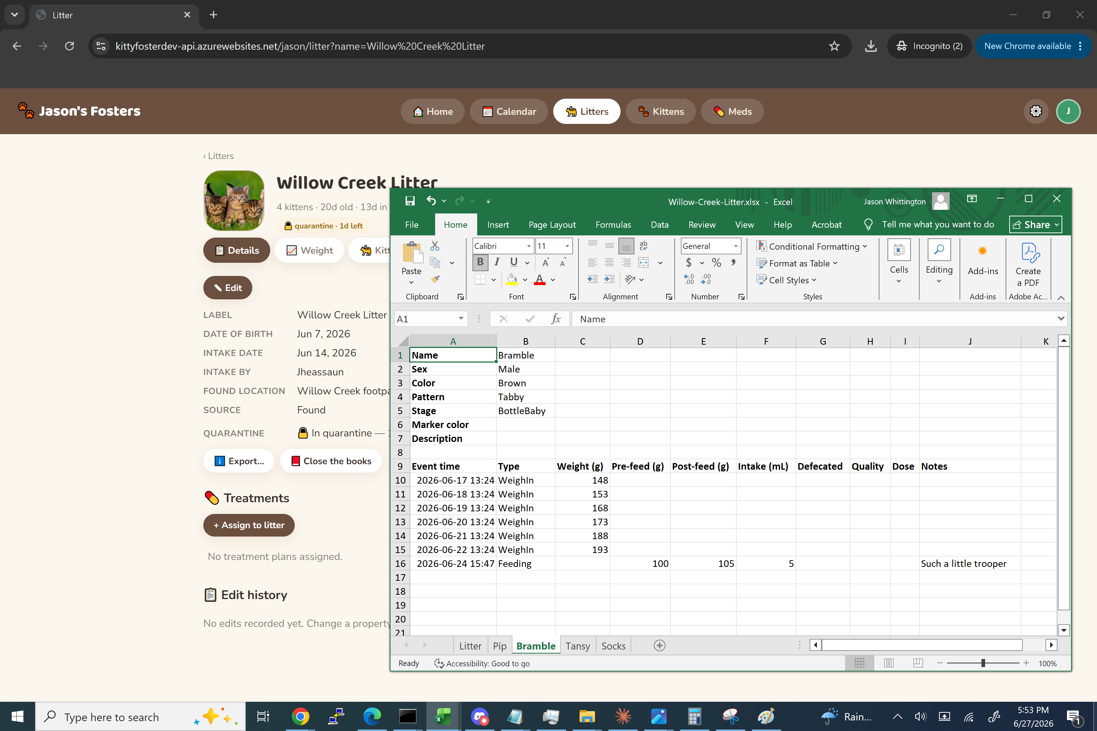
Task: Click Close the books button
Action: pyautogui.click(x=331, y=461)
